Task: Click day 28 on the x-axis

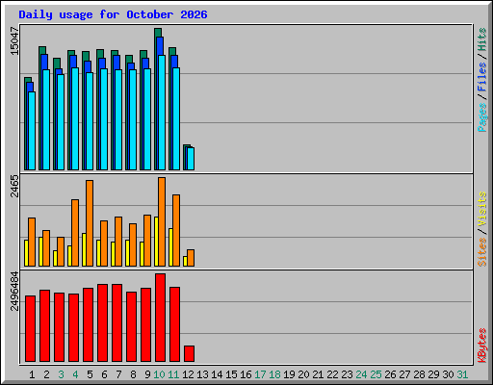Action: 419,374
